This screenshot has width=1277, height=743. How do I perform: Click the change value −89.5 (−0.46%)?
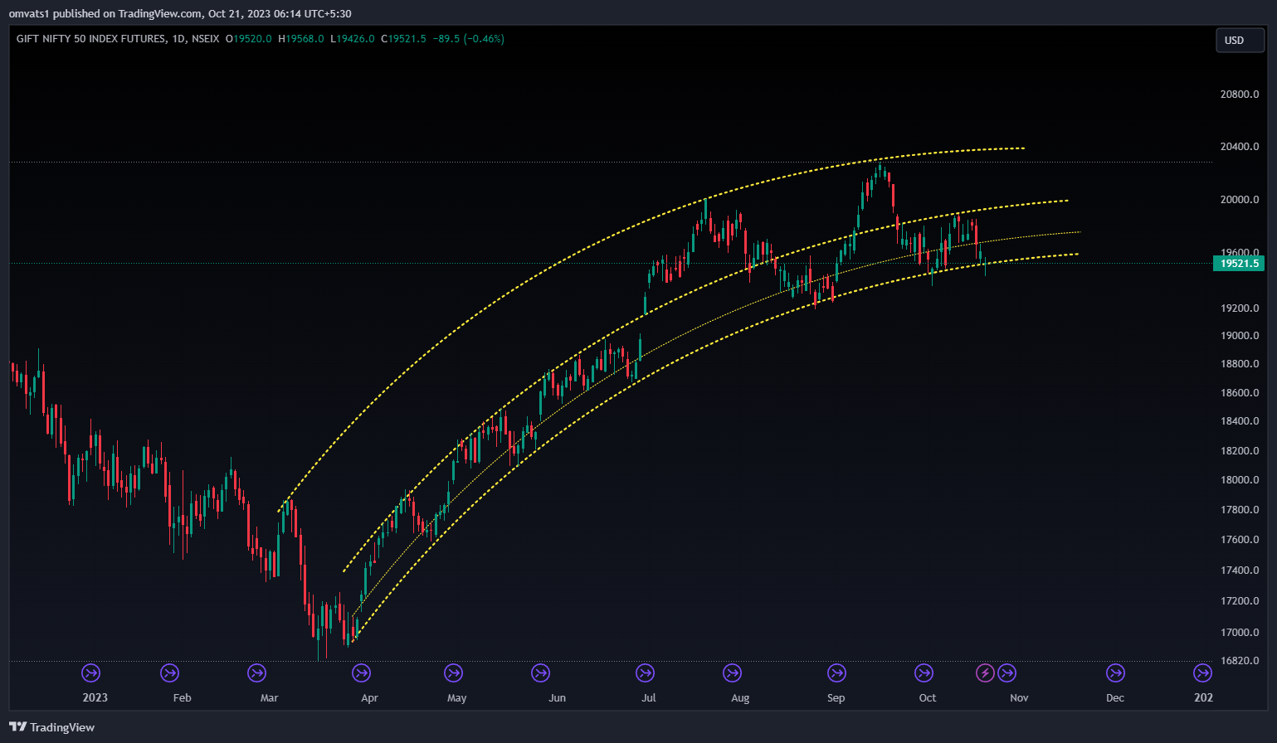[x=468, y=39]
